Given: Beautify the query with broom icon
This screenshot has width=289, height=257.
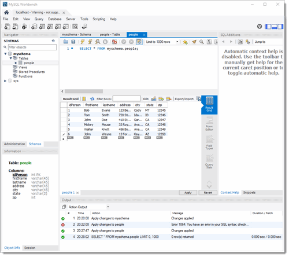Looking at the screenshot, I should click(x=194, y=42).
